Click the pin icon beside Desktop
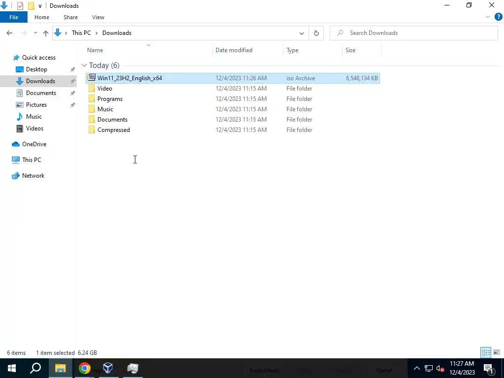 coord(73,69)
